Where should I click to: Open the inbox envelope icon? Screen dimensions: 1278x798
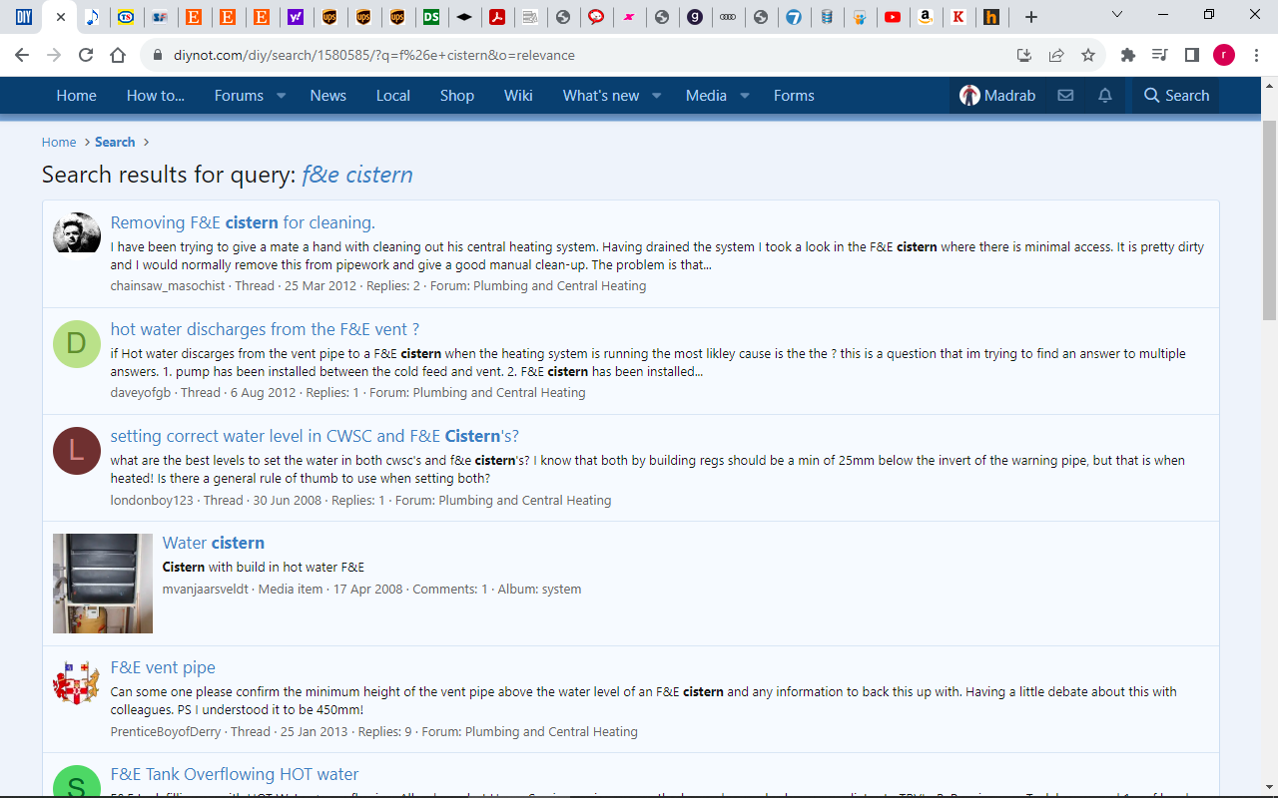[x=1065, y=96]
